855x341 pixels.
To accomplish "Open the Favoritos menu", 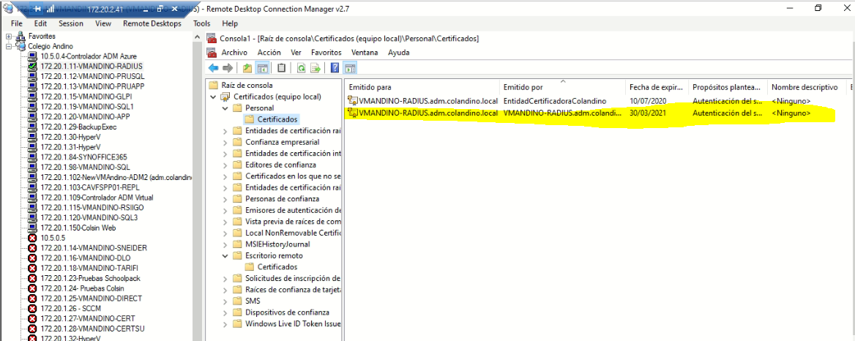I will click(326, 53).
